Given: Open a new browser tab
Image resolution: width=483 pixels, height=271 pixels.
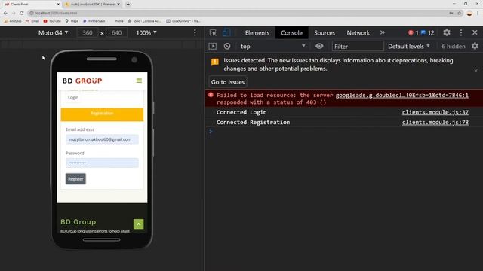Looking at the screenshot, I should [x=128, y=5].
